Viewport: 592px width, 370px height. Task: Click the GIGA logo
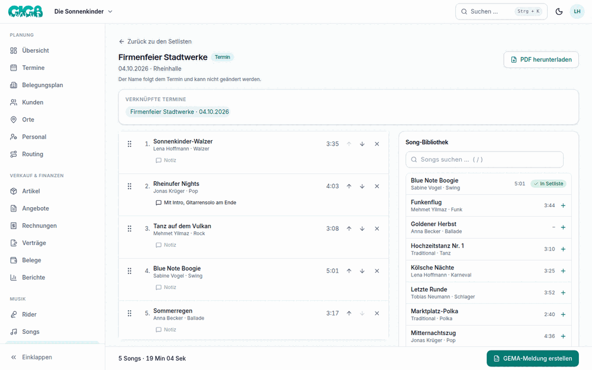click(x=25, y=11)
